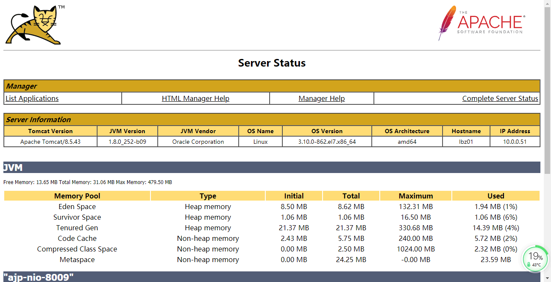Click the JVM Version column header
The image size is (551, 282).
[128, 131]
